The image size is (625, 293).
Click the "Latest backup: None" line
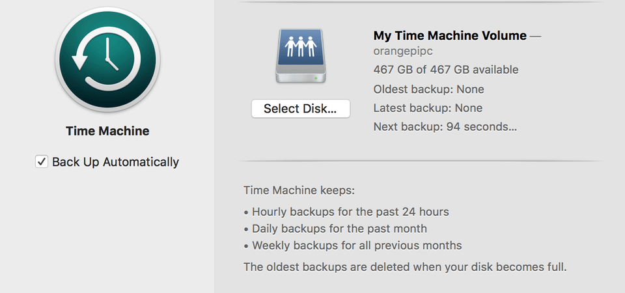[x=428, y=108]
